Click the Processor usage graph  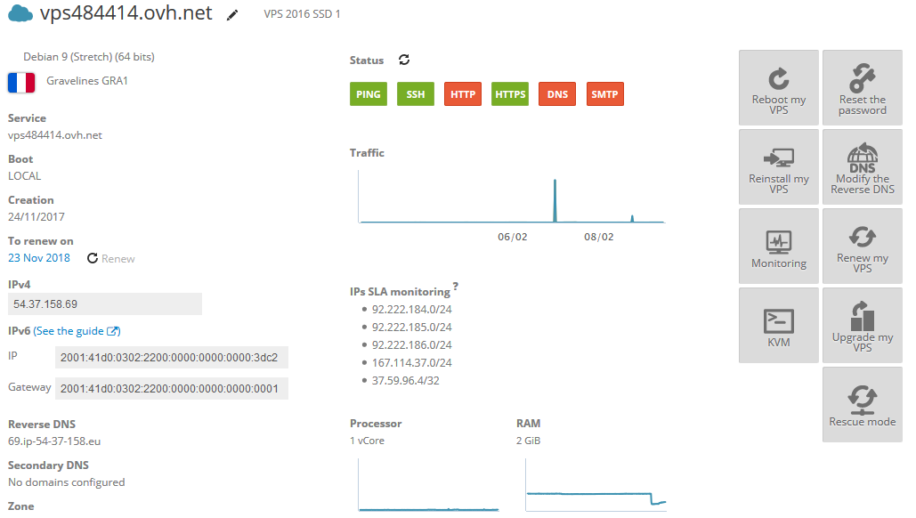(x=429, y=485)
